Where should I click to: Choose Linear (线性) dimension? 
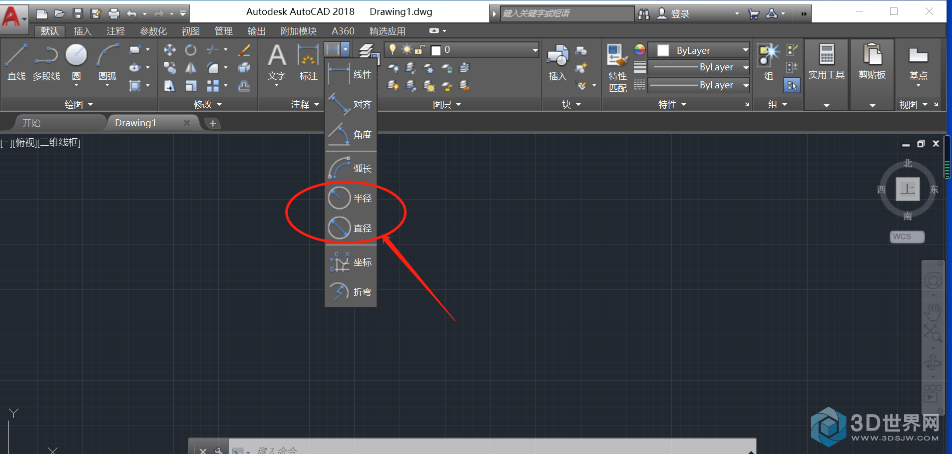351,75
